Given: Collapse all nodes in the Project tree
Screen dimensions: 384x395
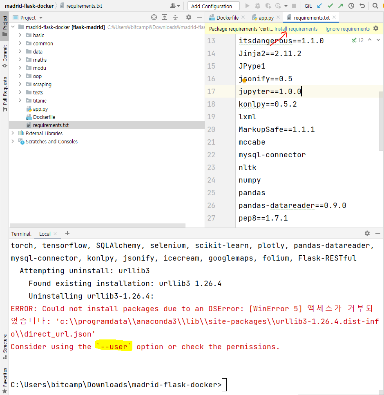Looking at the screenshot, I should (174, 17).
